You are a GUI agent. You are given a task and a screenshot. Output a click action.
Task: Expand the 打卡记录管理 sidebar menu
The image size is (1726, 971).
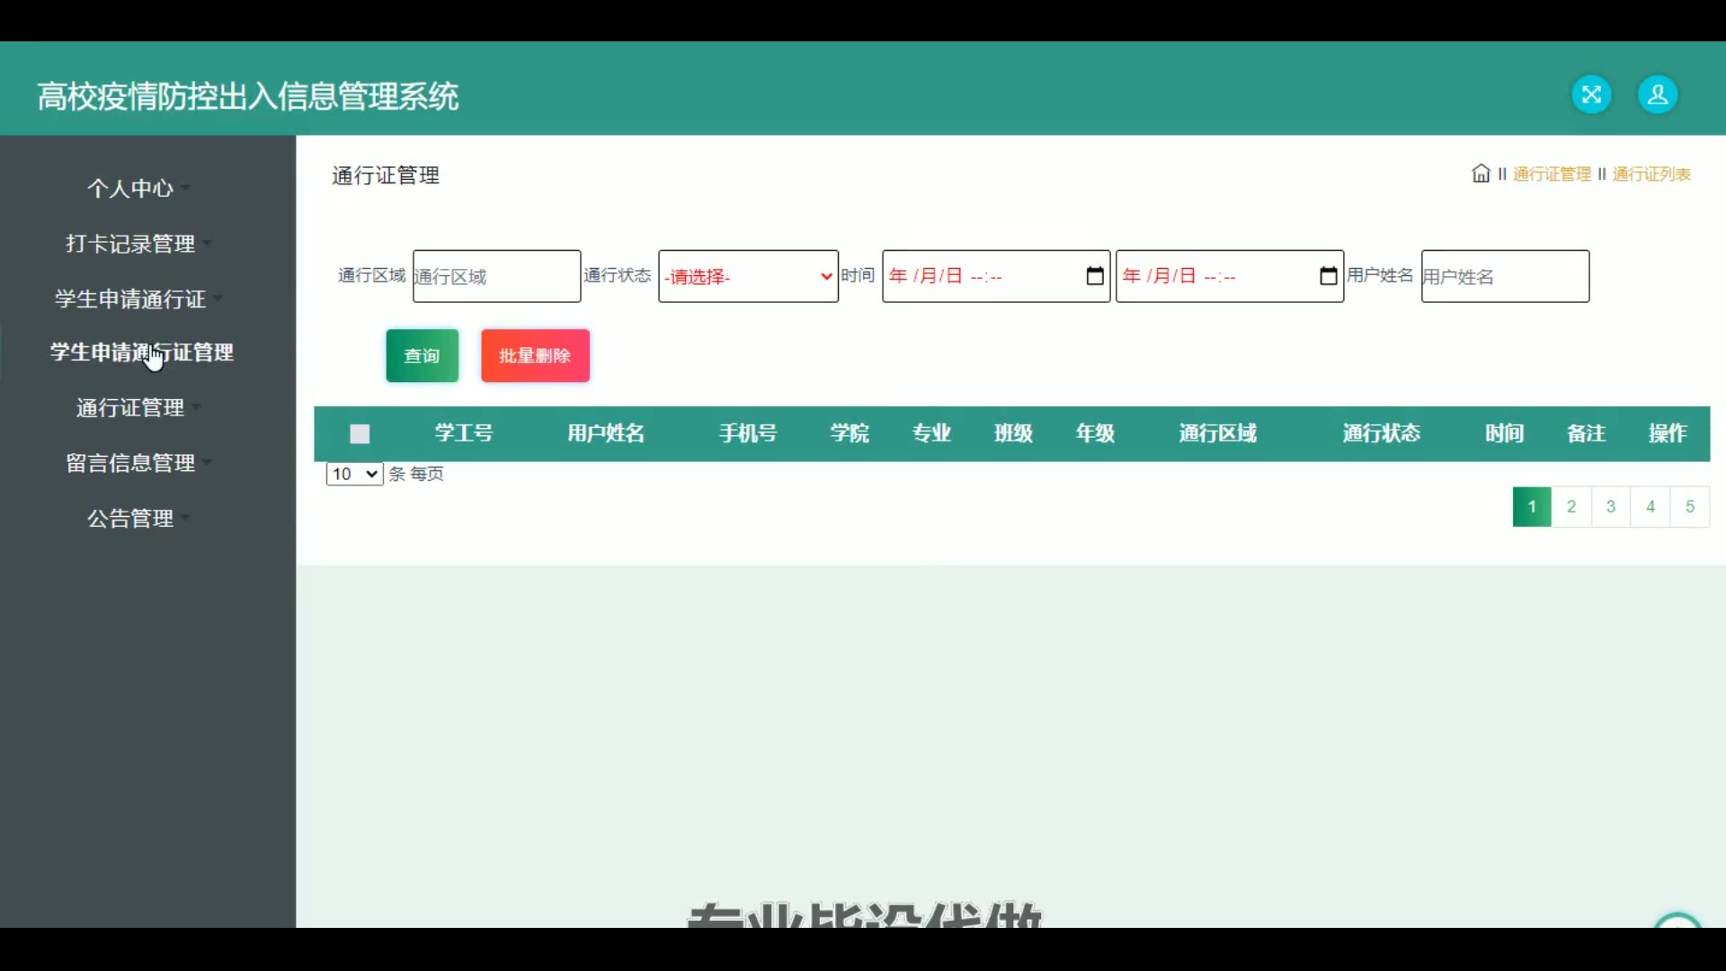coord(131,244)
